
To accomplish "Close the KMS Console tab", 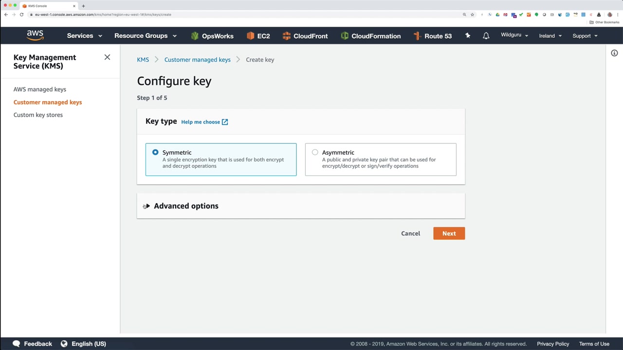I will pyautogui.click(x=74, y=6).
